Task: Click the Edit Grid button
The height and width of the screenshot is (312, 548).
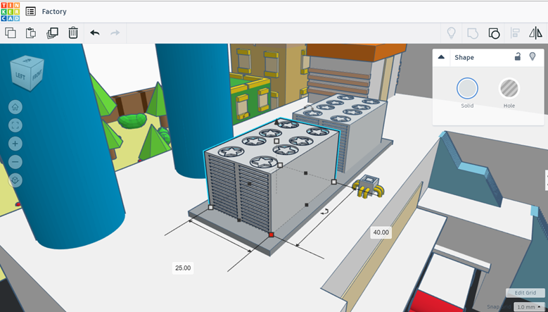Action: 525,293
